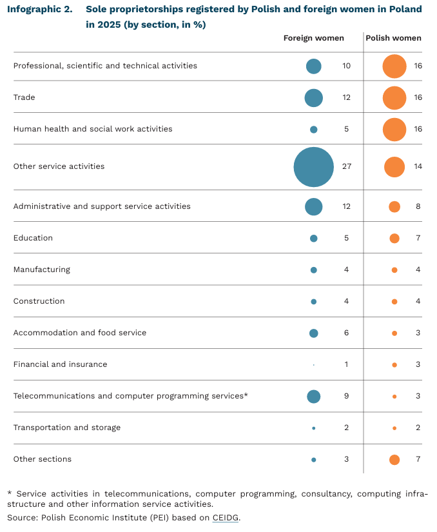The image size is (437, 532).
Task: Click the large blue bubble for Other service activities
Action: pos(314,167)
